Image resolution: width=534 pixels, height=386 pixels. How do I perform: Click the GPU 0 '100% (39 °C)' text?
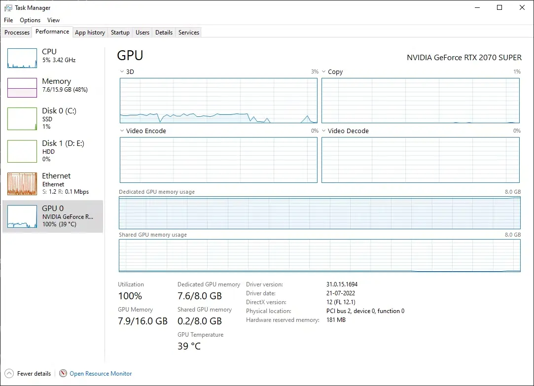59,224
